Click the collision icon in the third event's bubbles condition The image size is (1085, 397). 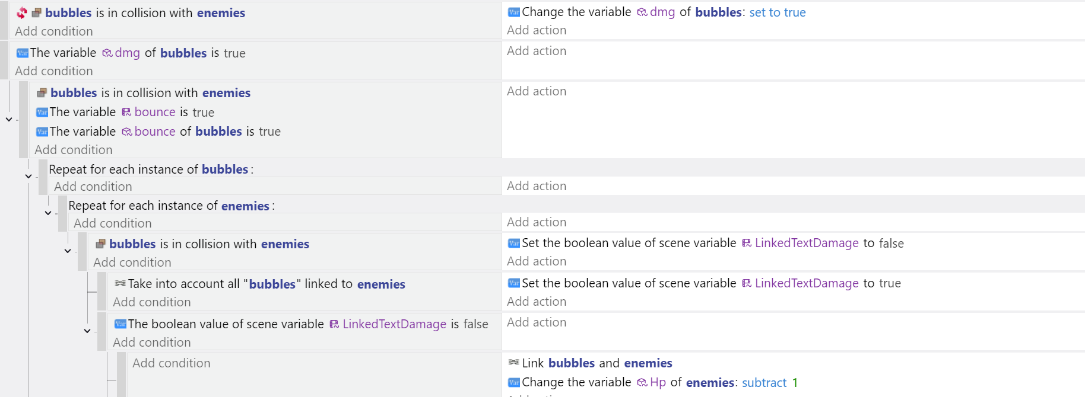(x=42, y=92)
